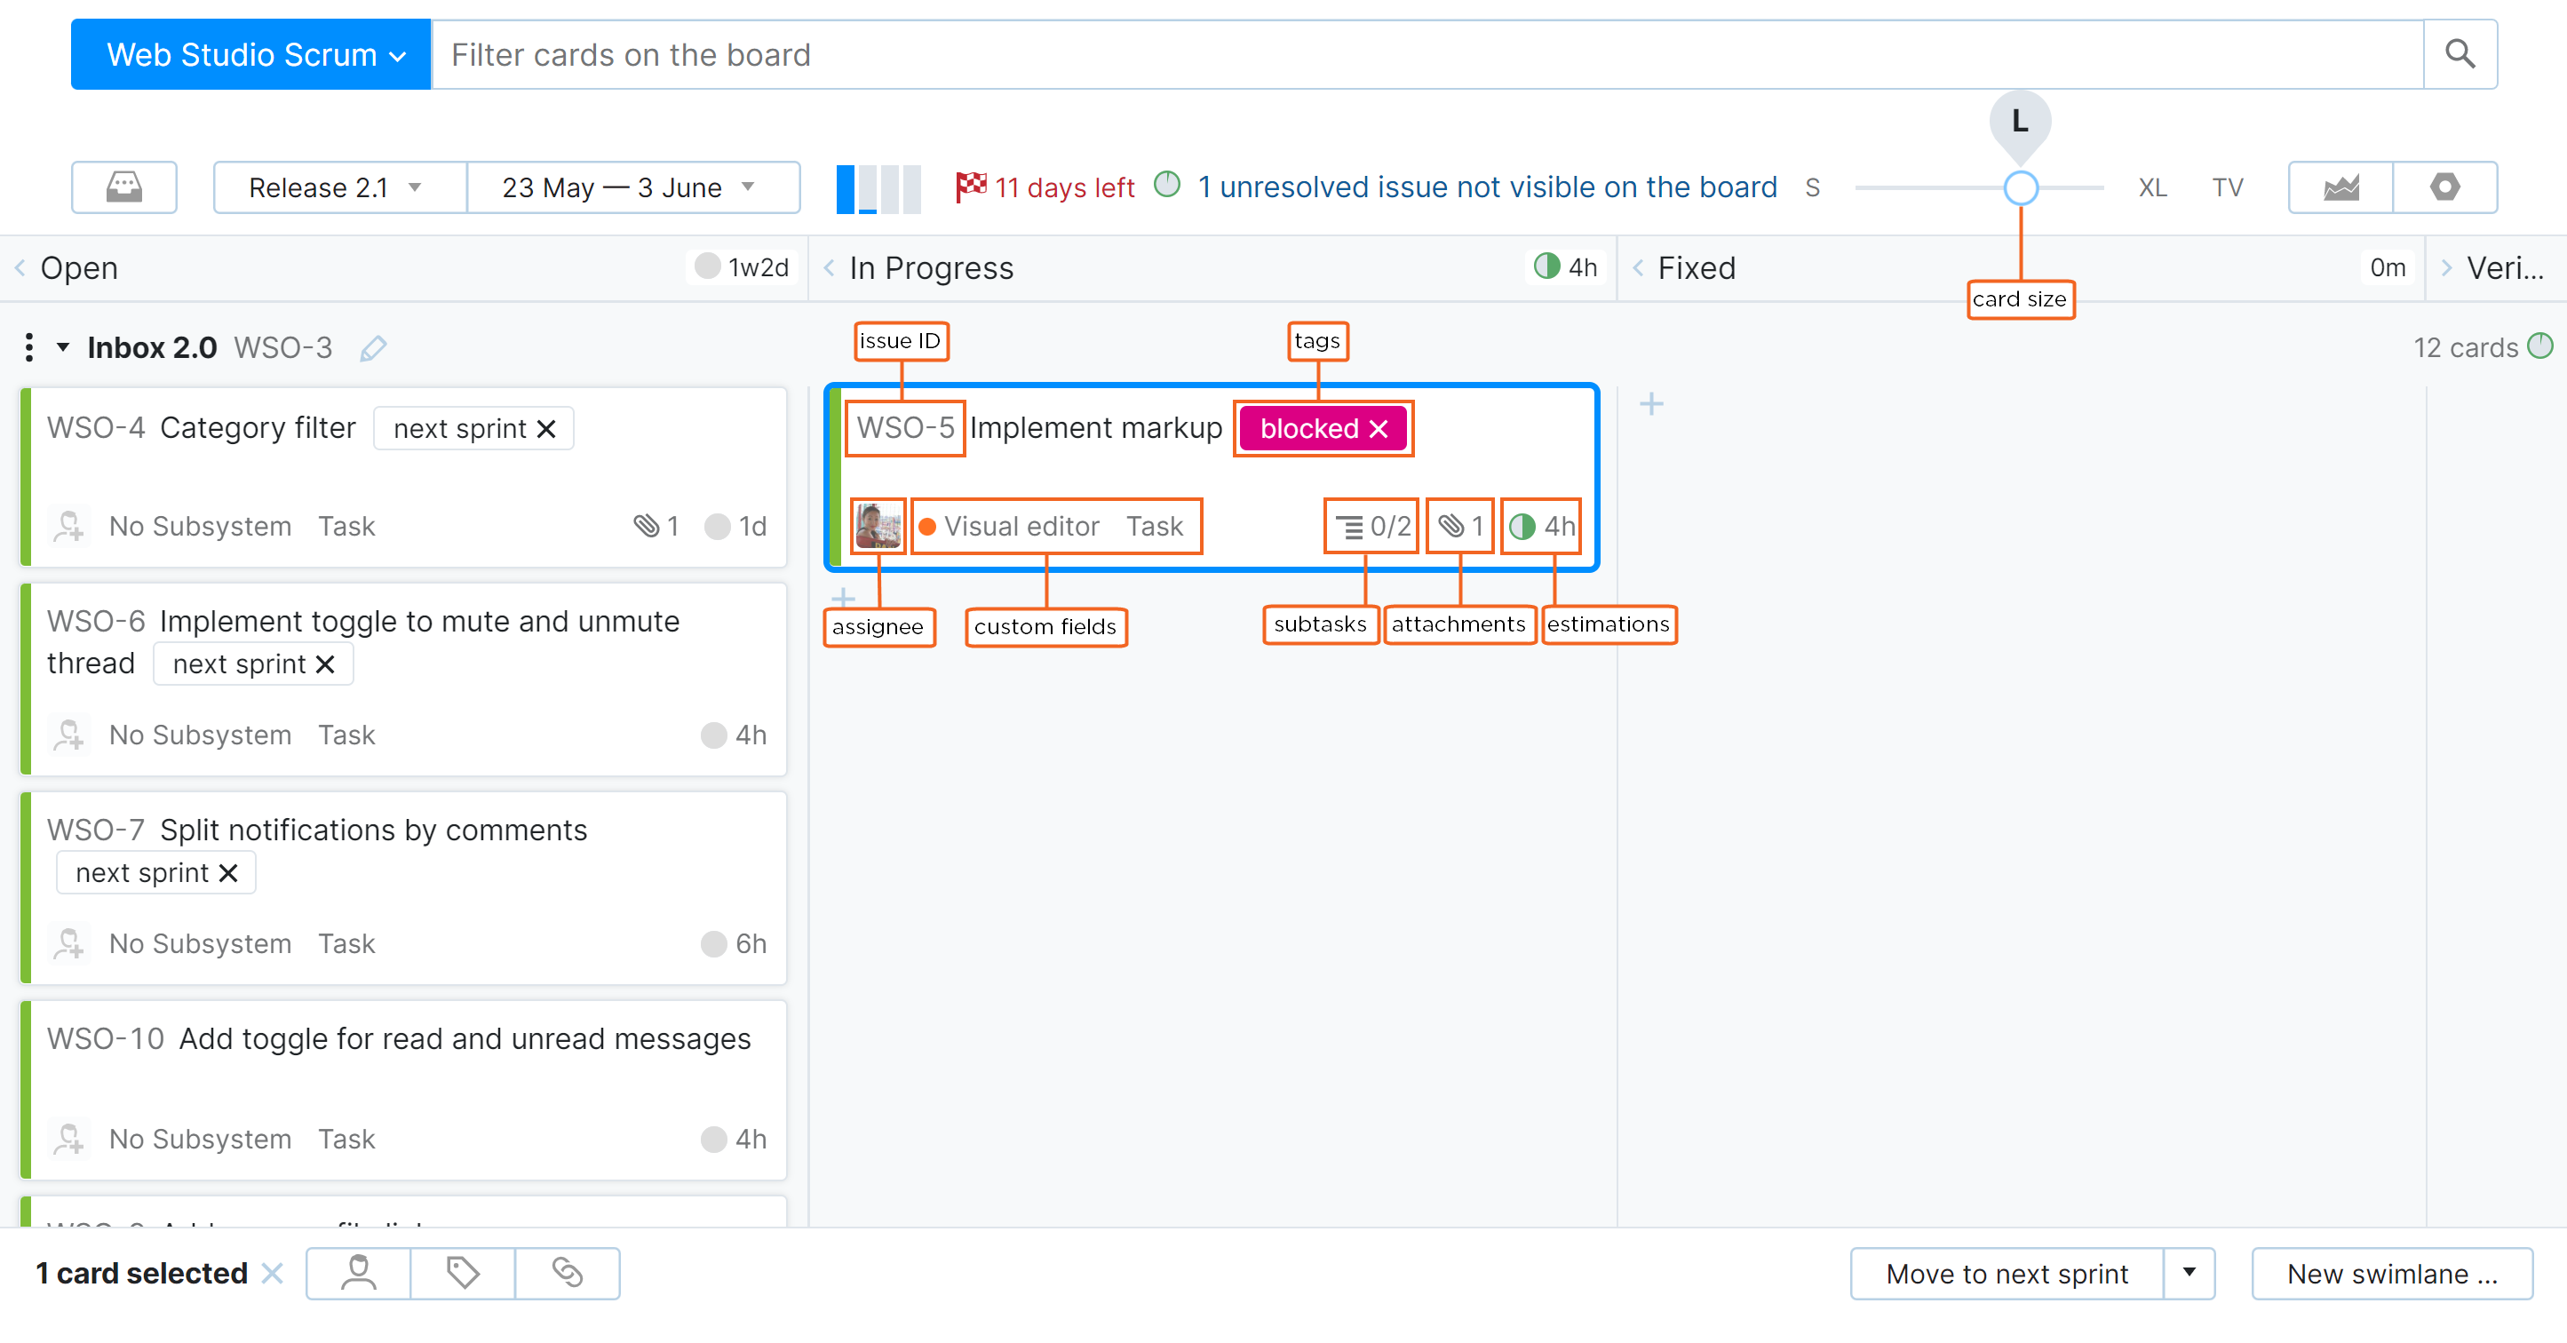Open the backlog drawer icon
2567x1343 pixels.
pos(123,187)
